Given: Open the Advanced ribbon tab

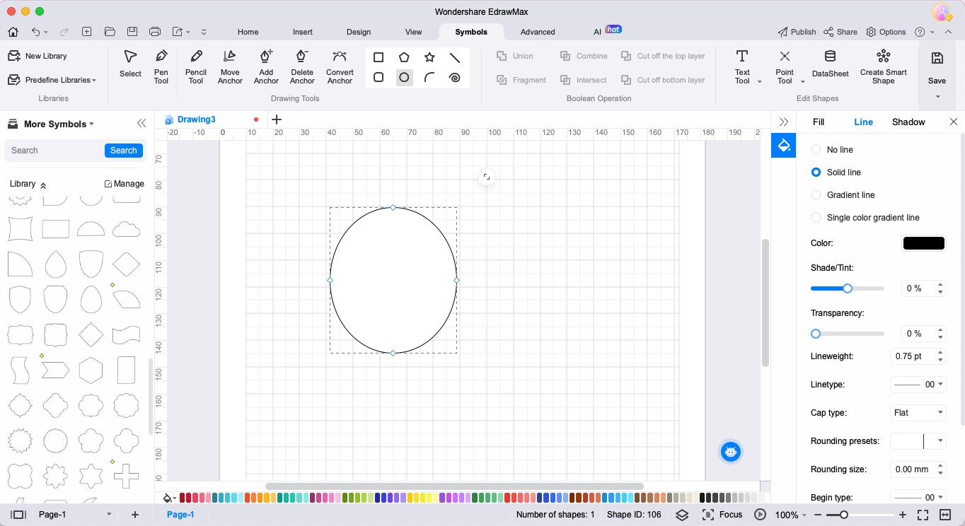Looking at the screenshot, I should coord(538,32).
